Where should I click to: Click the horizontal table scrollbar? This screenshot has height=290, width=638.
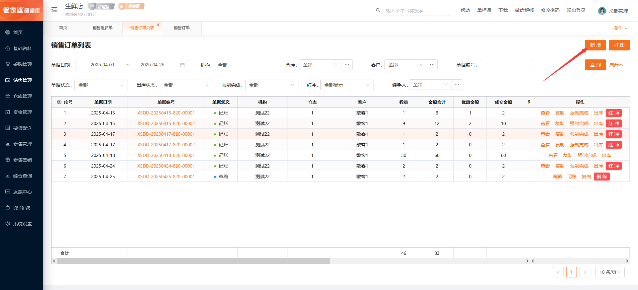193,261
